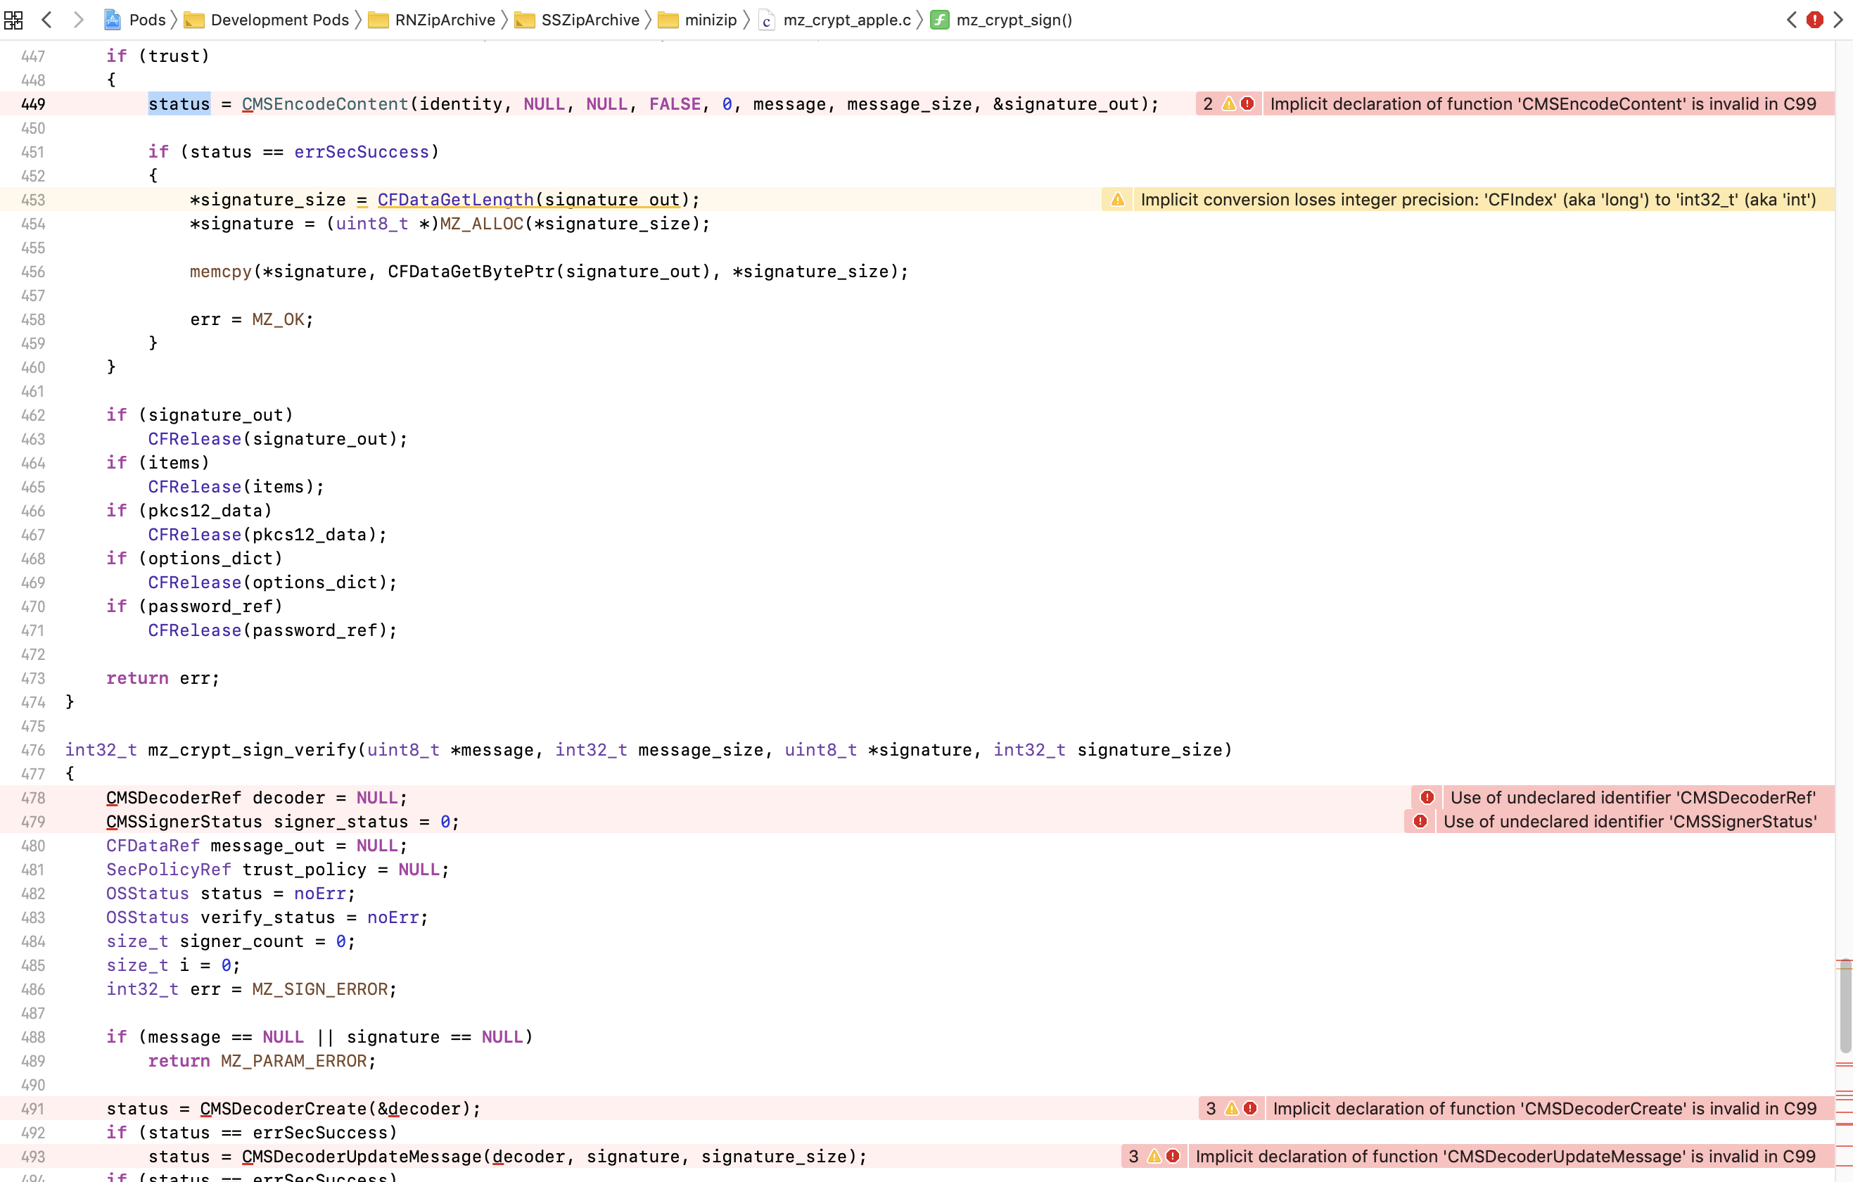This screenshot has width=1853, height=1182.
Task: Click the Pods project icon in breadcrumb
Action: (113, 20)
